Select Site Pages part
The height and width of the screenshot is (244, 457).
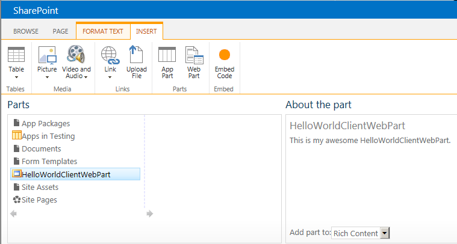pos(39,200)
